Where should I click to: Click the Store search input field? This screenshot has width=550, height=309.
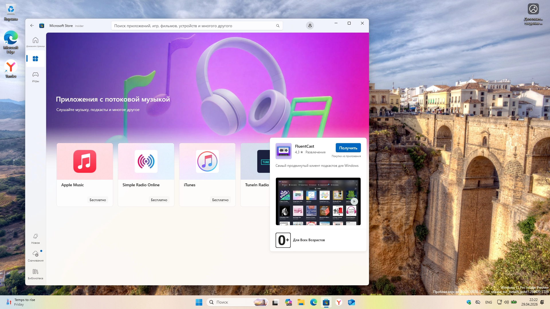192,26
